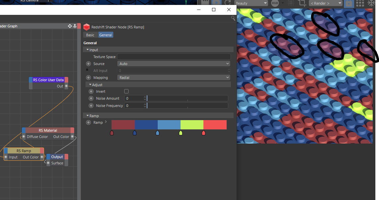This screenshot has width=379, height=200.
Task: Click the render clapperboard icon in render view
Action: (x=205, y=2)
